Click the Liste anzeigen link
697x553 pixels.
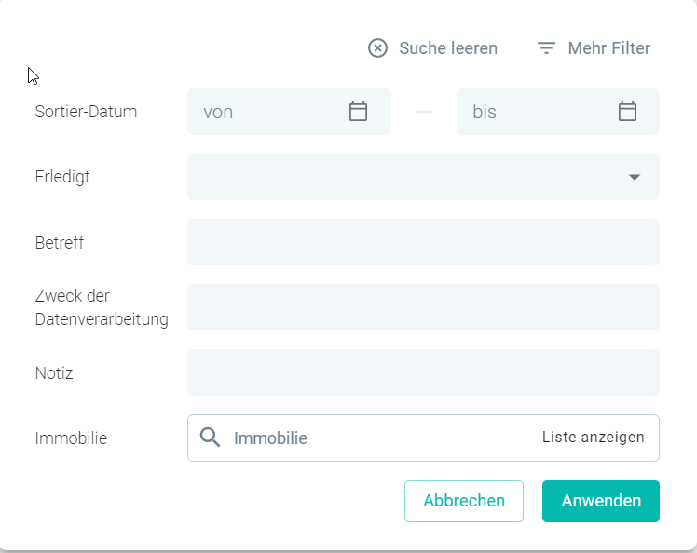[x=593, y=437]
